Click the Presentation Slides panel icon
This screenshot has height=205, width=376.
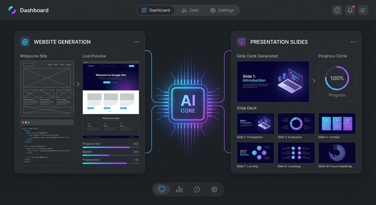tap(241, 42)
